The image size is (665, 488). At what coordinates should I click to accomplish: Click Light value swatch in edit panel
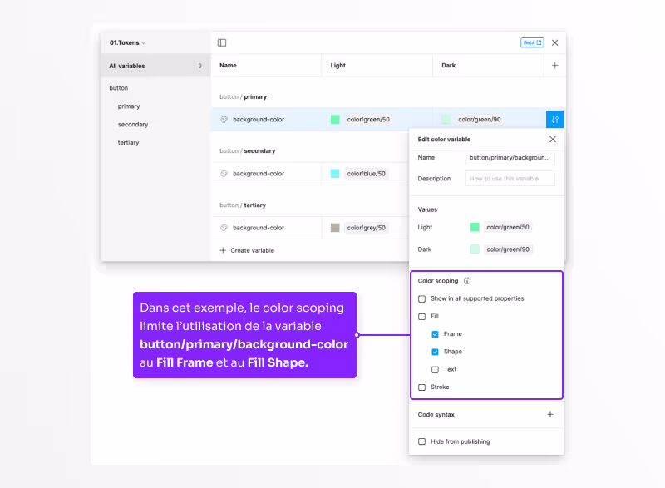(475, 227)
